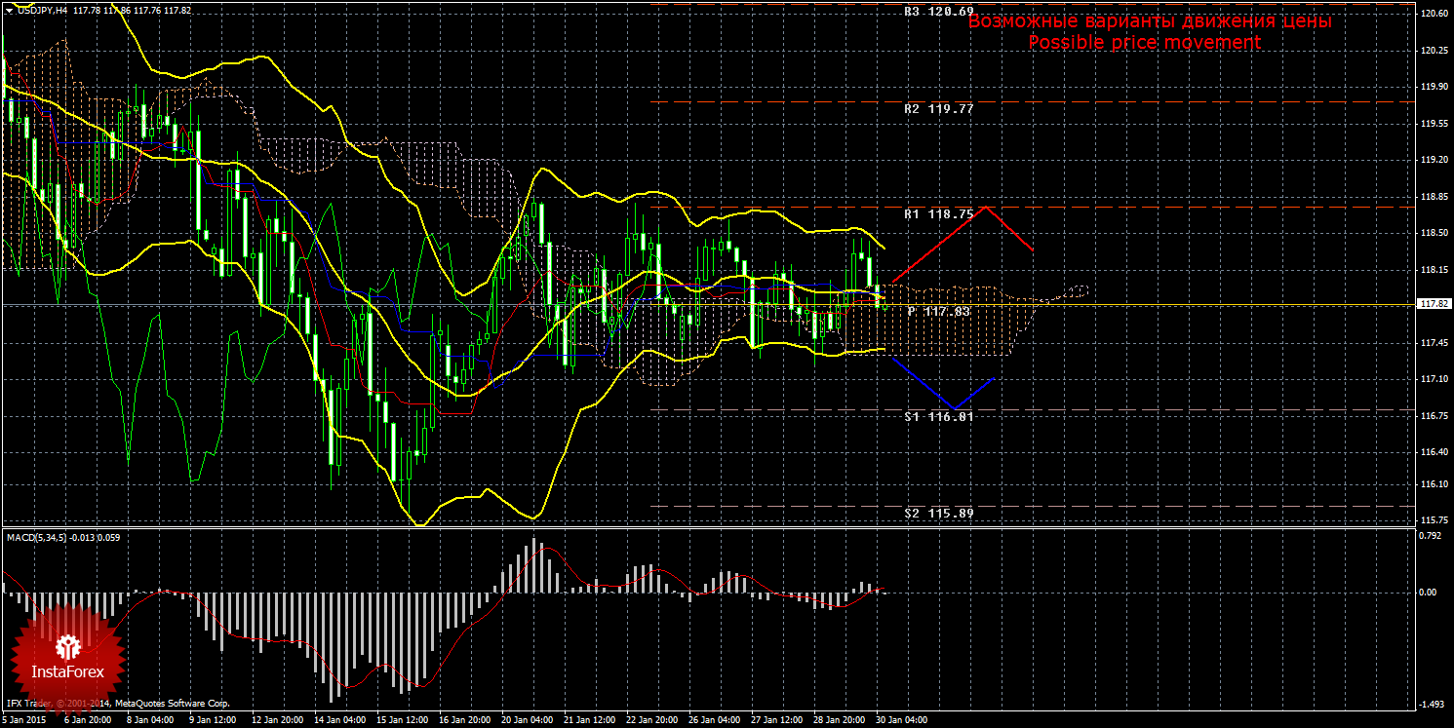Click the 120.60 price scale value
The height and width of the screenshot is (728, 1454).
point(1433,14)
